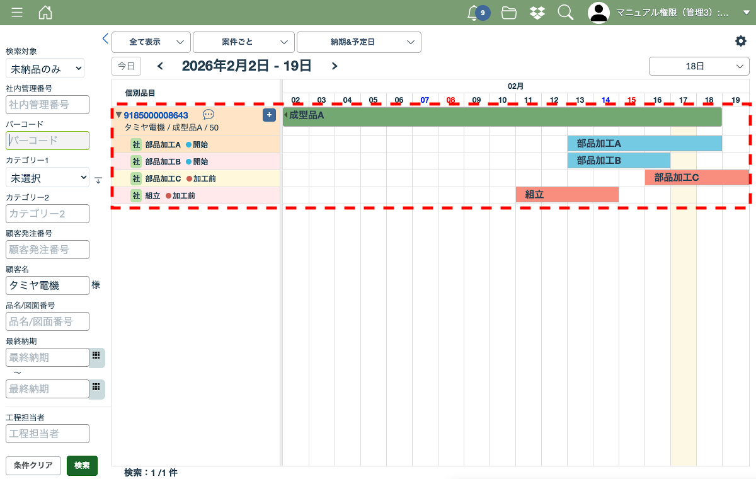Click plus button on item 9185000008643
The image size is (756, 479).
click(x=269, y=115)
